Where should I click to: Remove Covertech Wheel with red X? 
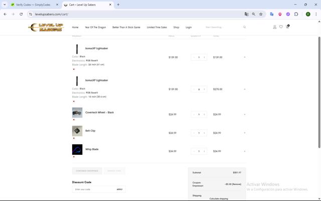click(x=74, y=120)
